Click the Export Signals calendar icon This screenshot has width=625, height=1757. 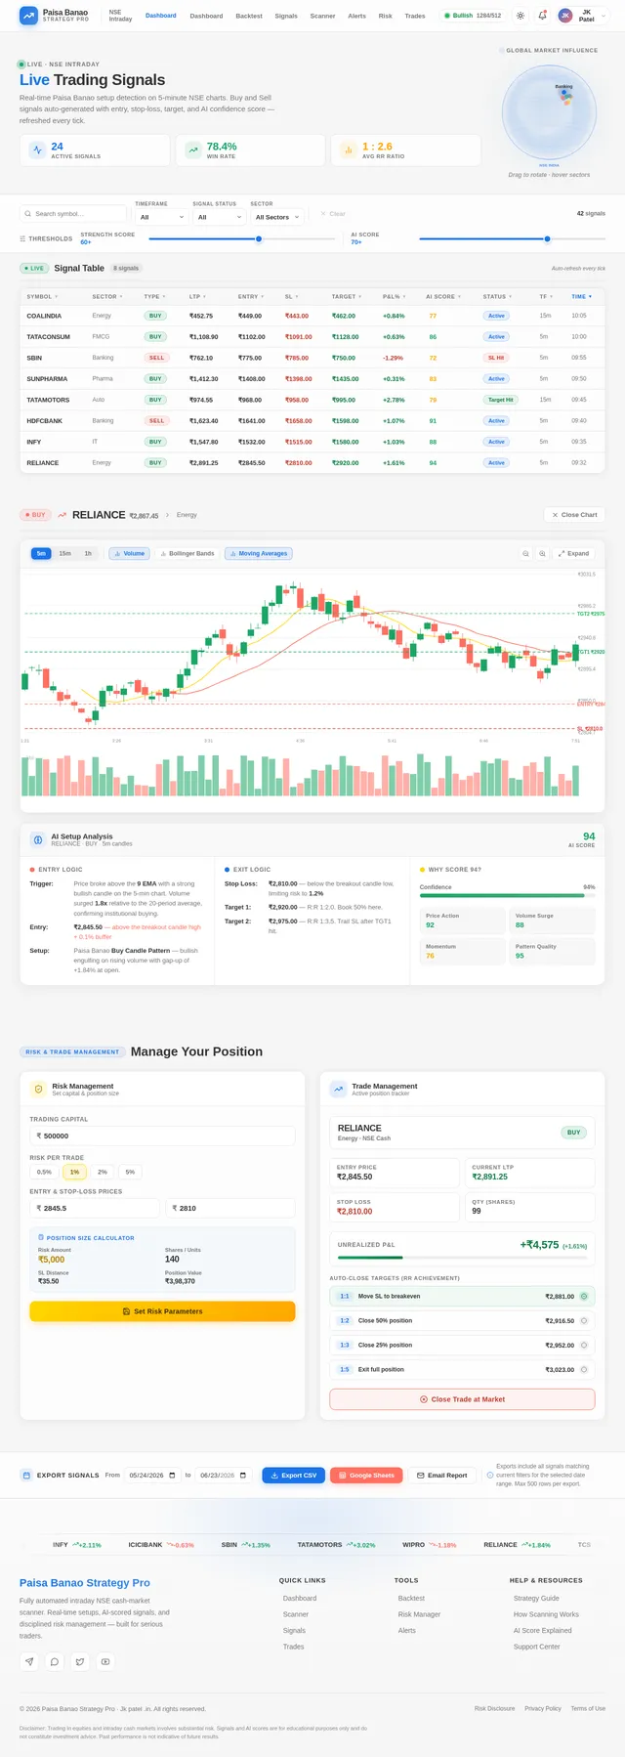click(26, 1475)
